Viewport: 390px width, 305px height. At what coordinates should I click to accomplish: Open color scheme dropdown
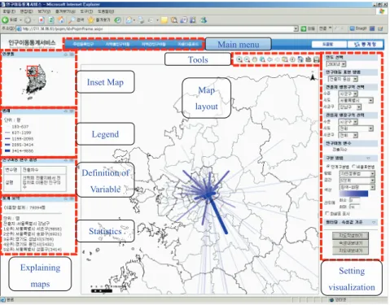pyautogui.click(x=357, y=187)
